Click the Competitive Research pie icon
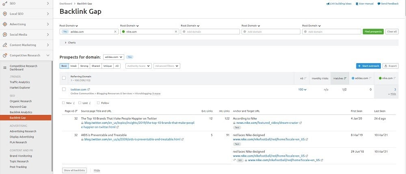 click(x=4, y=55)
